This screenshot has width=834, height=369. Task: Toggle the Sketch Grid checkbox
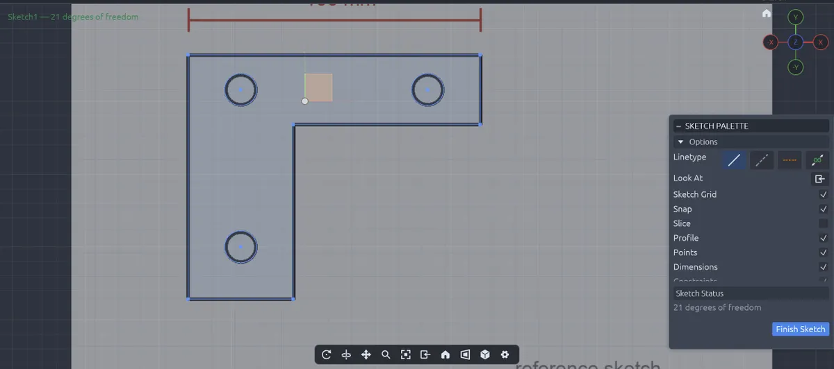(x=824, y=195)
